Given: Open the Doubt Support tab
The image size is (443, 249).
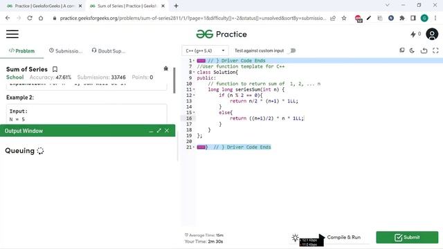Looking at the screenshot, I should coord(109,50).
